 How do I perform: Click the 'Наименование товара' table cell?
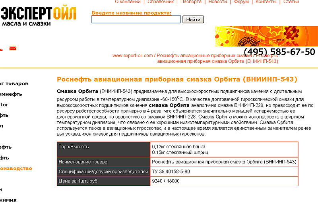point(104,162)
